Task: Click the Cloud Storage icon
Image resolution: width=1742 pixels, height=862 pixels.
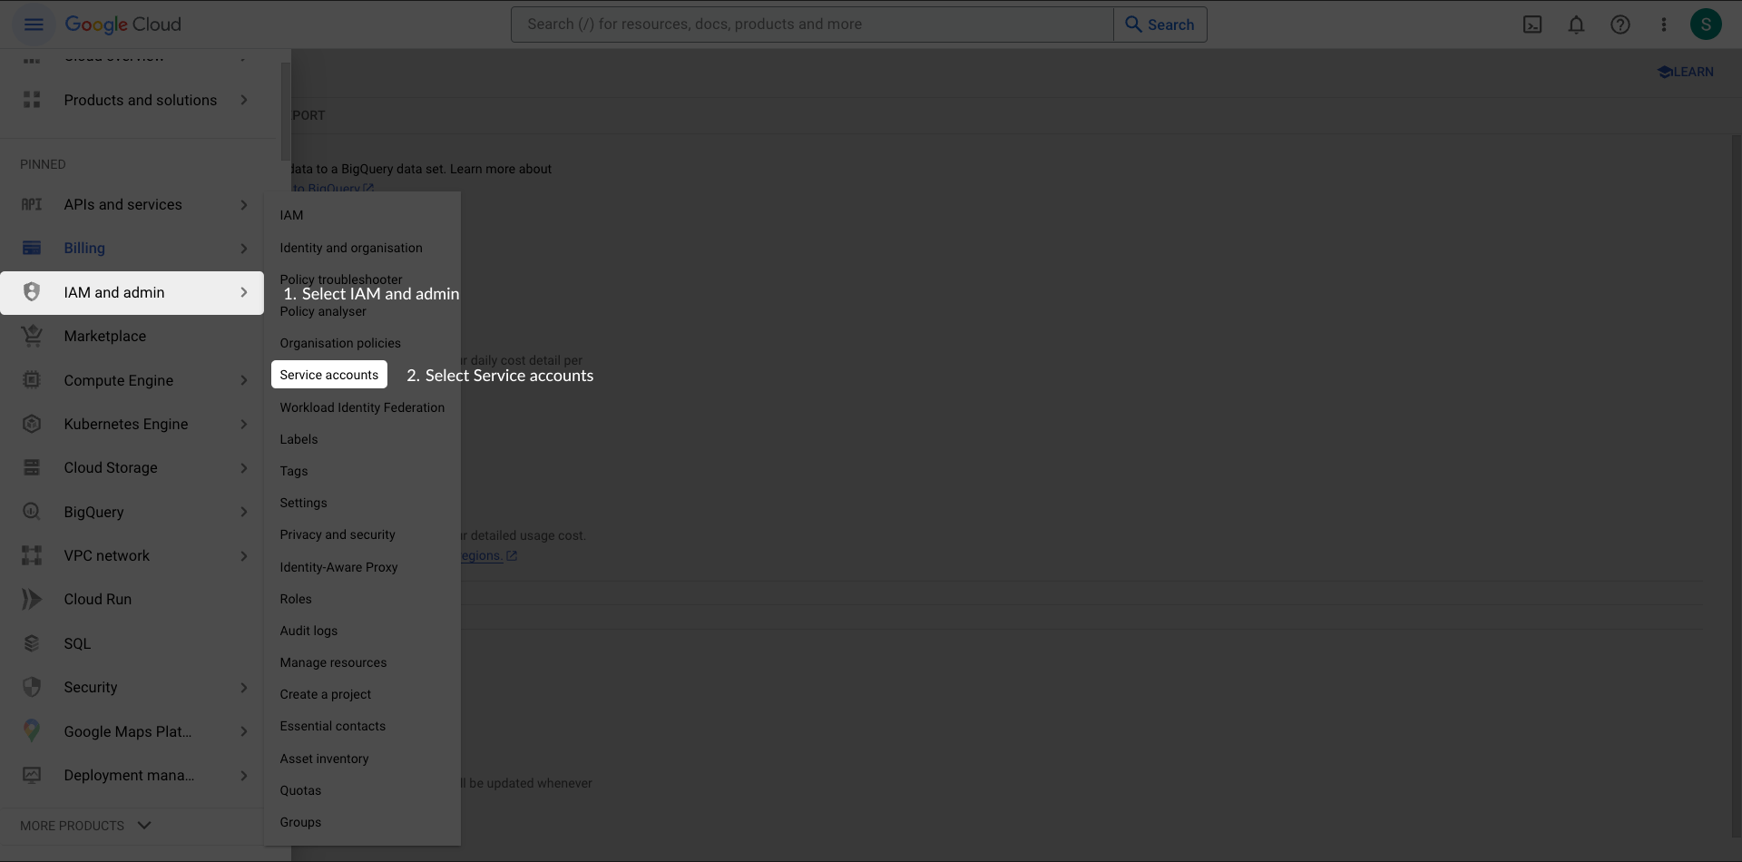Action: 32,467
